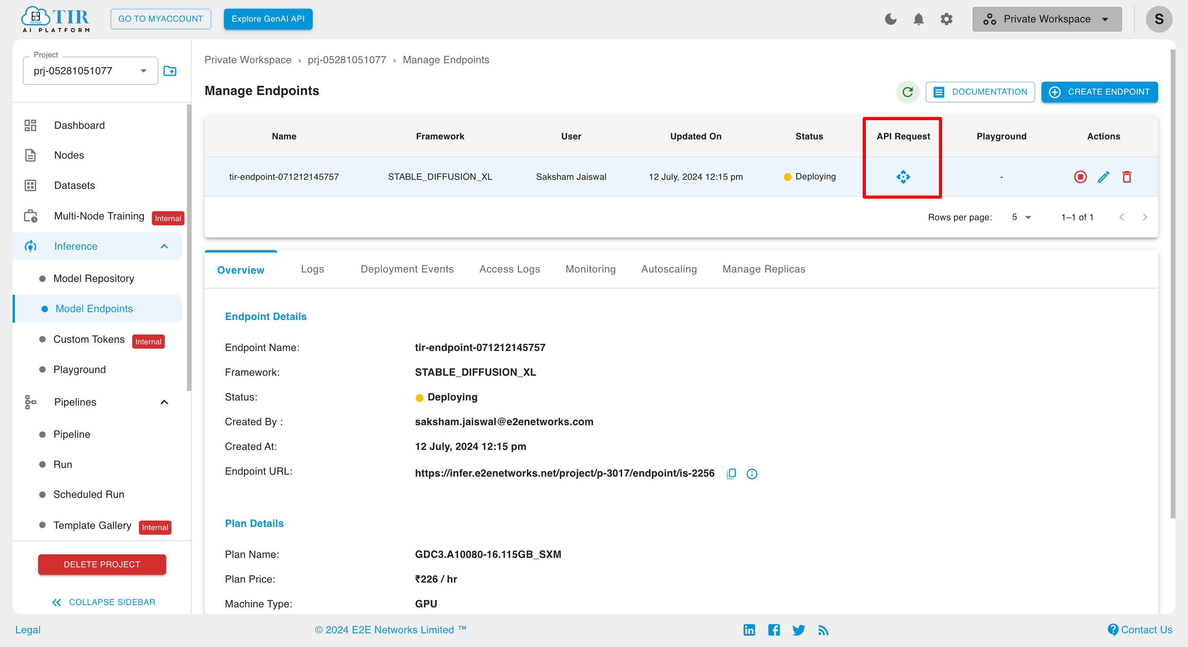Image resolution: width=1188 pixels, height=647 pixels.
Task: Select Model Endpoints in sidebar
Action: pyautogui.click(x=98, y=309)
